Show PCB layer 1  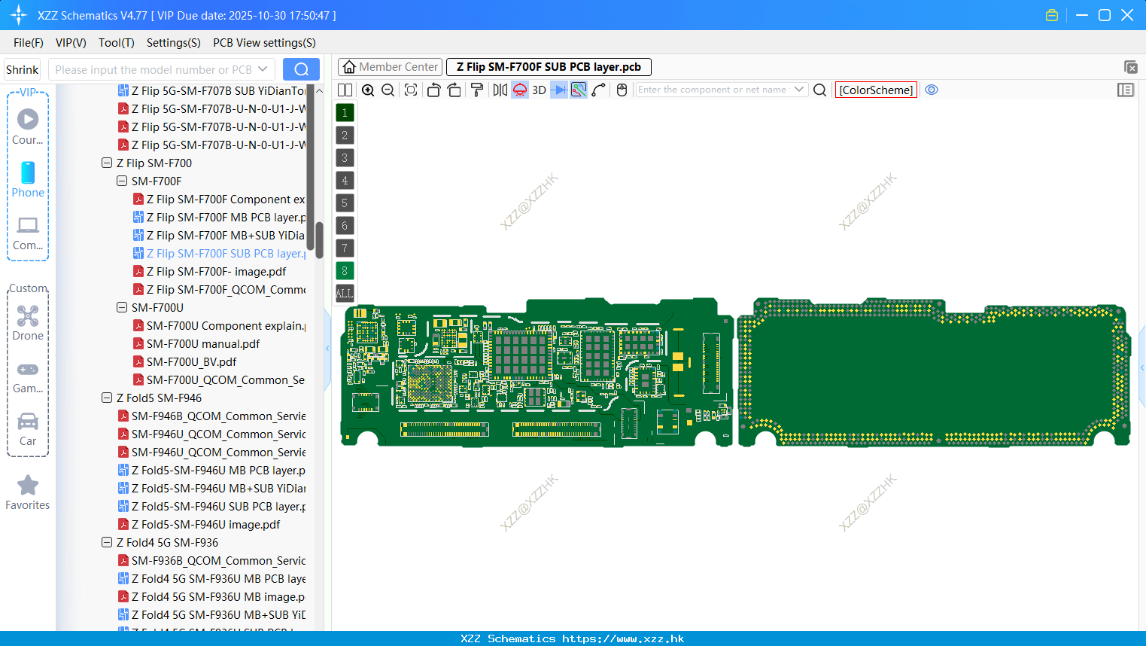click(345, 113)
